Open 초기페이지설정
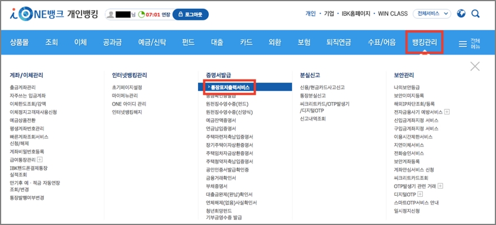This screenshot has height=225, width=496. click(127, 87)
